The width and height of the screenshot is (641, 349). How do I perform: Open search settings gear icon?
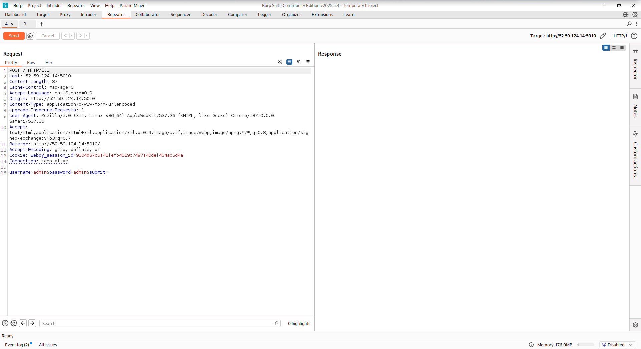(x=14, y=323)
